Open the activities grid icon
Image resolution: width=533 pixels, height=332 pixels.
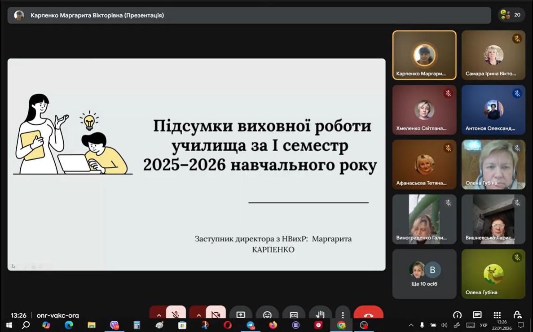(497, 315)
